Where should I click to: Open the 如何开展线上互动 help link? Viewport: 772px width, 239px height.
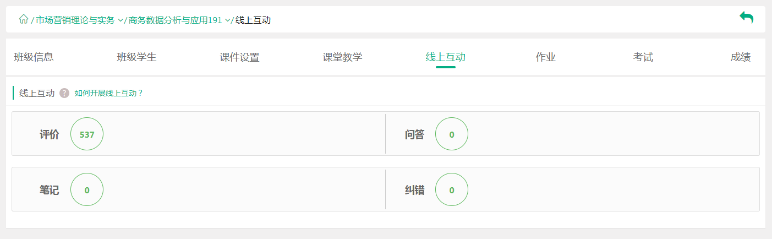(108, 93)
